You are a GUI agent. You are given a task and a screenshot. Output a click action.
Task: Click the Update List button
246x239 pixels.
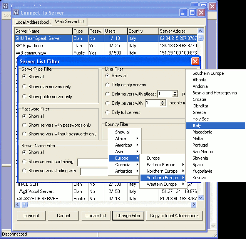[96, 216]
